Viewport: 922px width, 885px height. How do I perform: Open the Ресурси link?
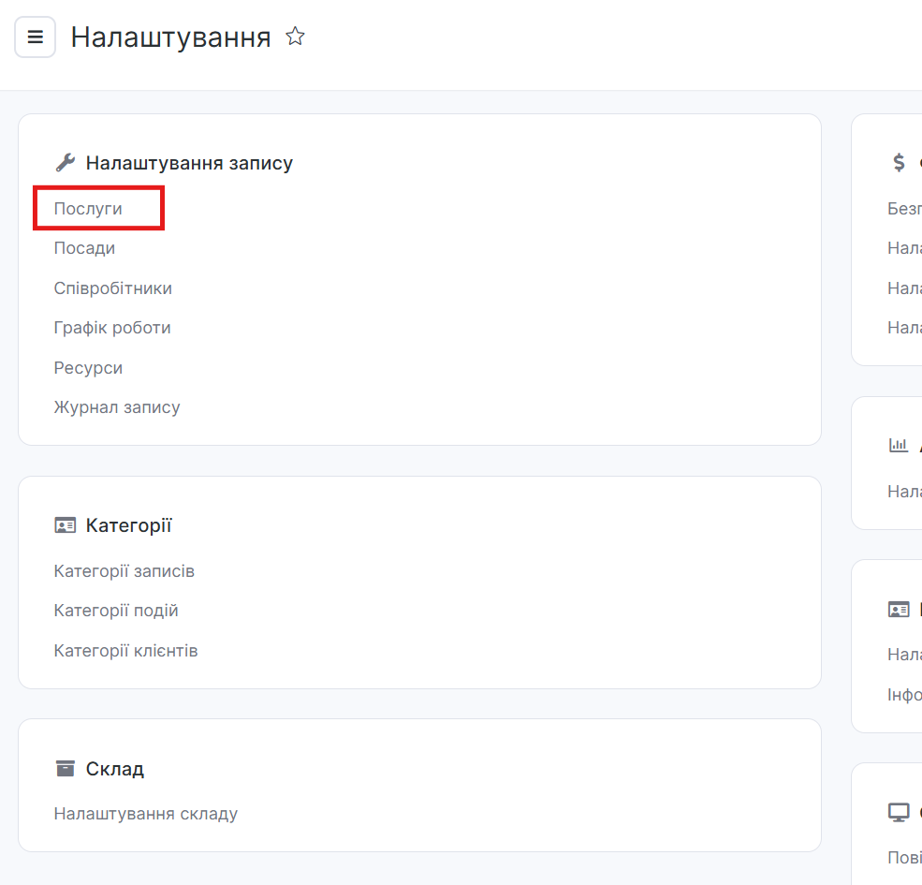(x=88, y=368)
